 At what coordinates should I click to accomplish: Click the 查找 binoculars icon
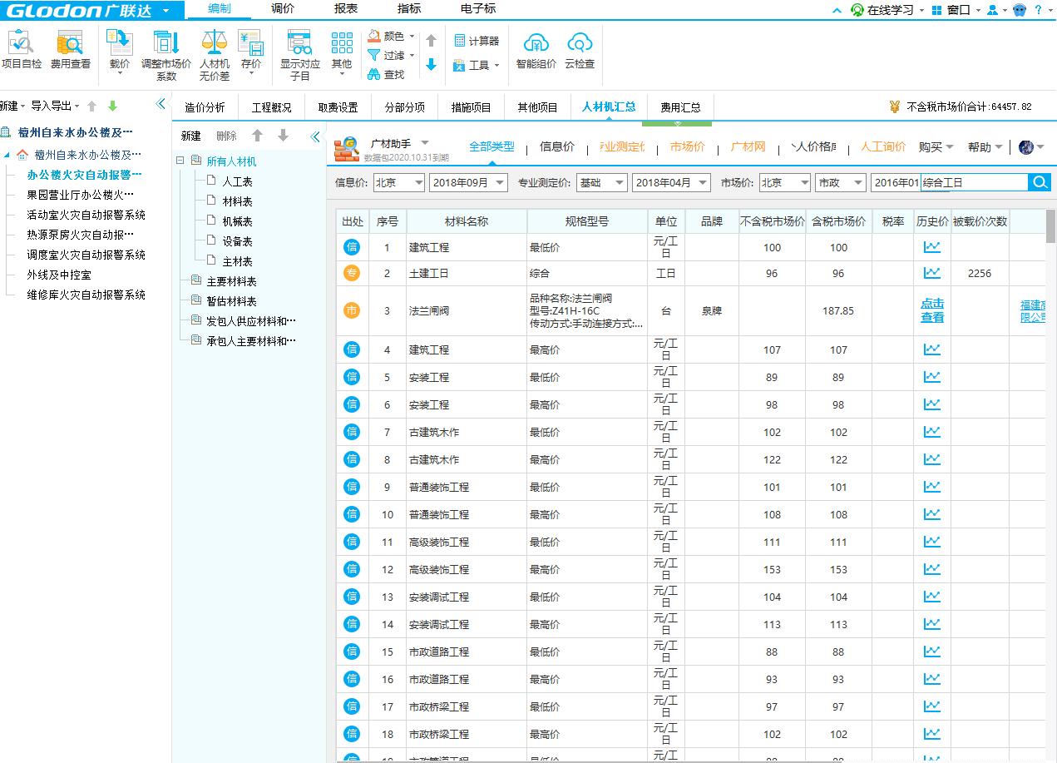point(374,74)
